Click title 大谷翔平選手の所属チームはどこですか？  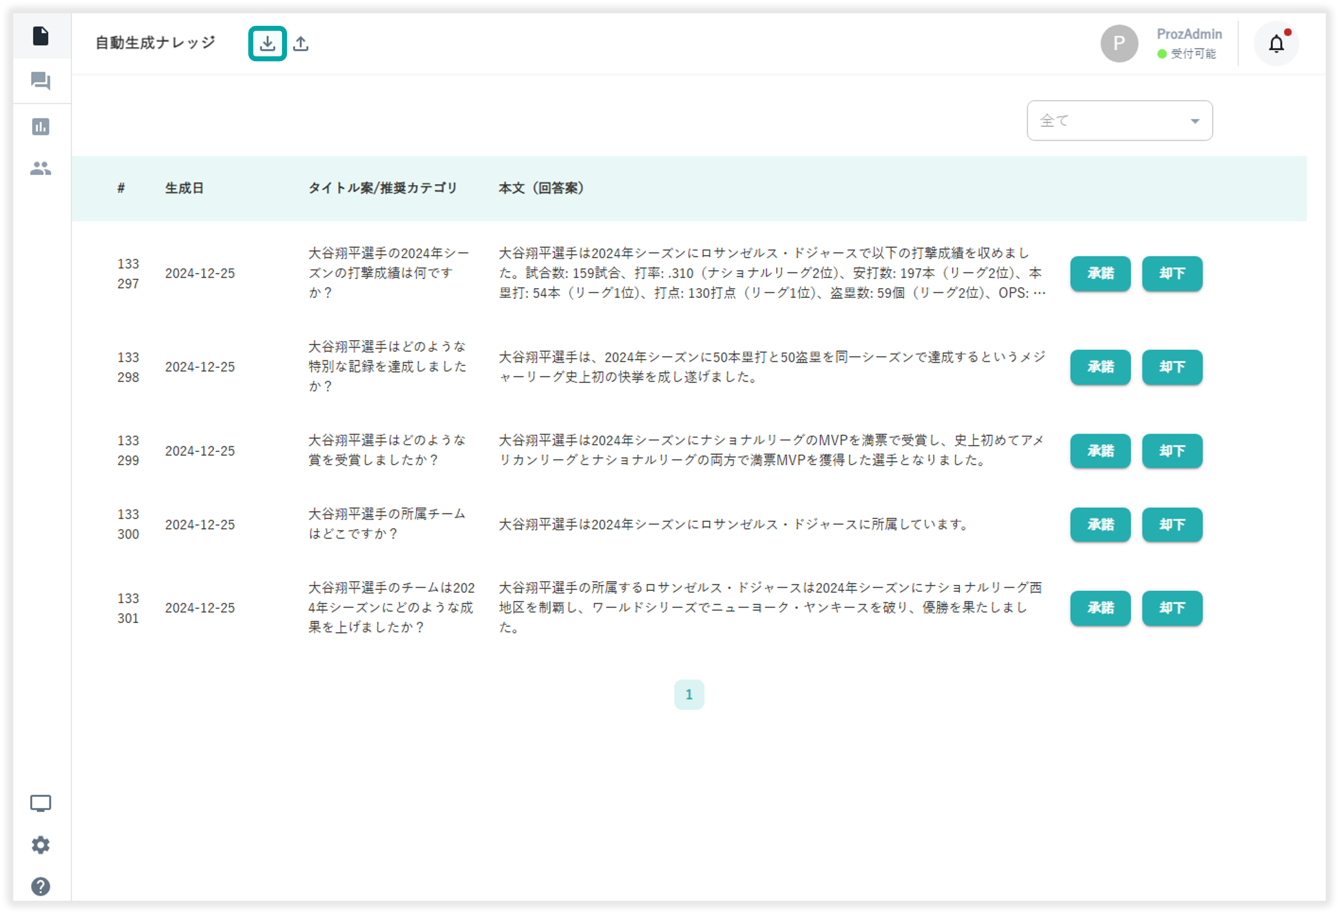(x=387, y=524)
